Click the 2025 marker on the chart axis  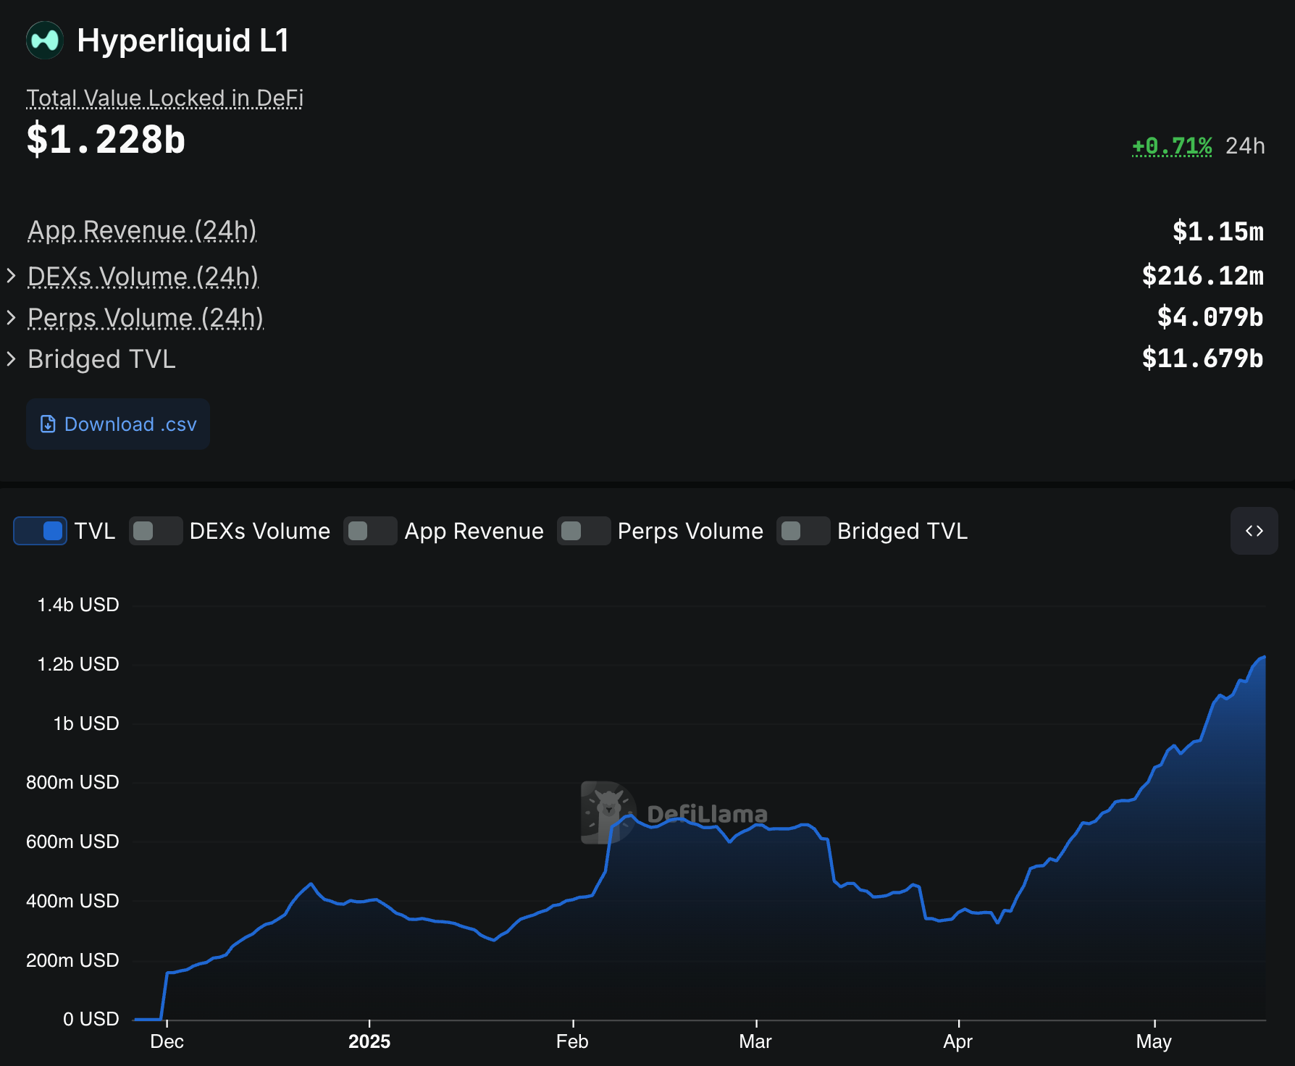point(369,1041)
